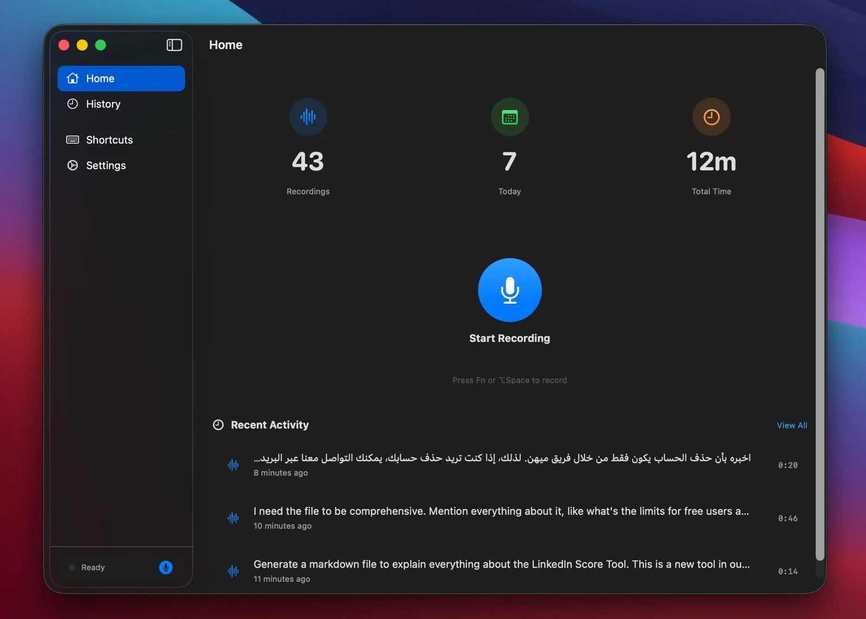Click the recording duration label 0:14

(788, 571)
